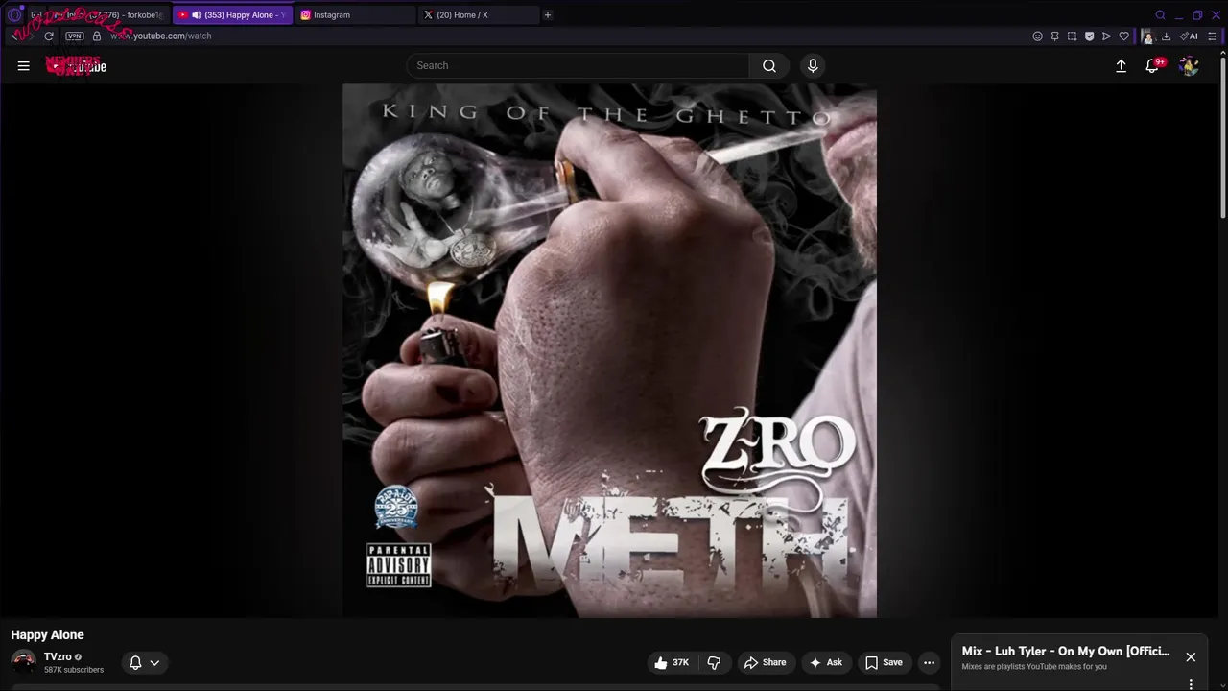
Task: Open the Mix - Luh Tyler - On My Own playlist title
Action: click(1066, 652)
